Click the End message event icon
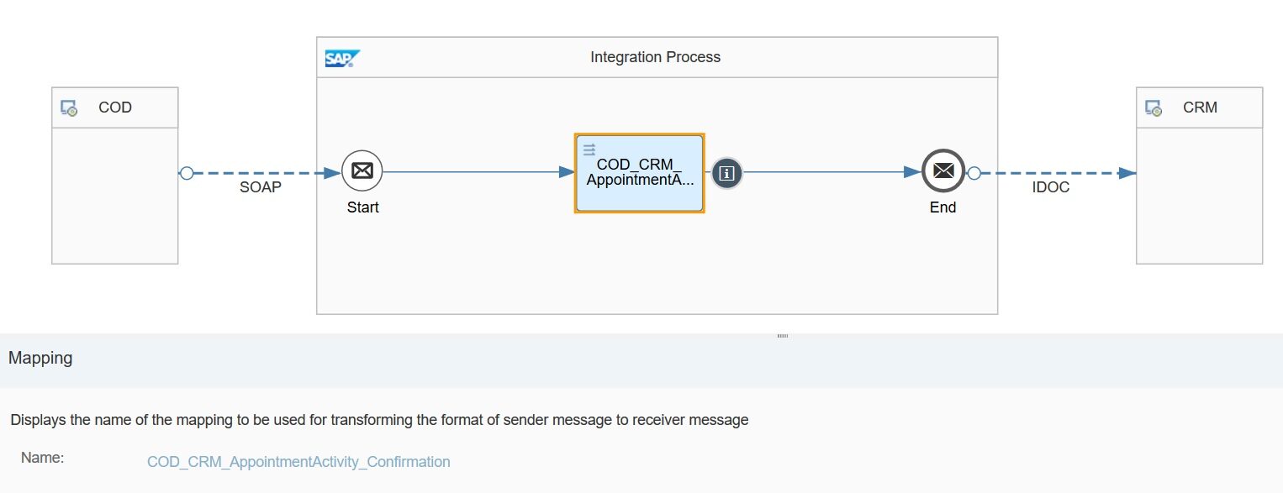This screenshot has height=493, width=1283. 943,171
